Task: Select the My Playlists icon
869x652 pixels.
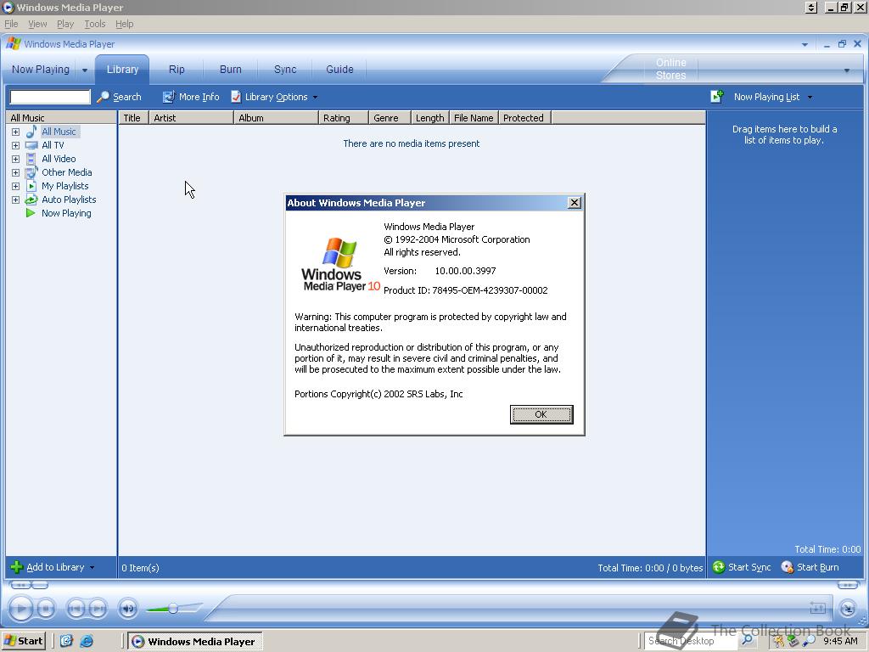Action: 31,186
